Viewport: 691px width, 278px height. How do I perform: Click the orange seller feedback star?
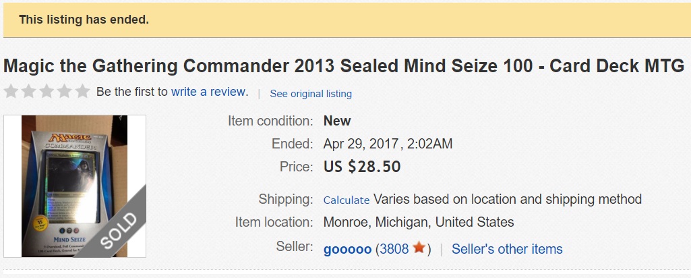click(419, 248)
